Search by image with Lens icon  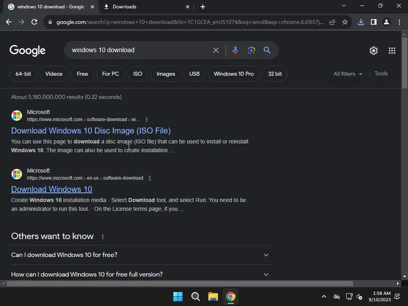pos(251,50)
